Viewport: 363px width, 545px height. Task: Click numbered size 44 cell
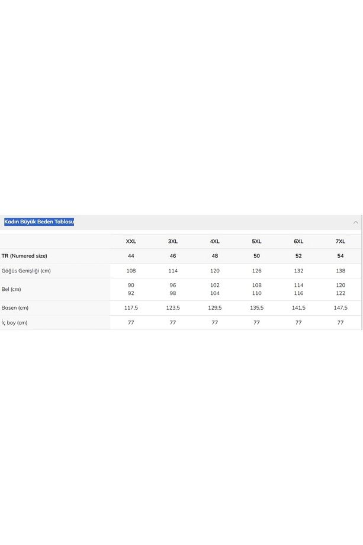(x=131, y=256)
